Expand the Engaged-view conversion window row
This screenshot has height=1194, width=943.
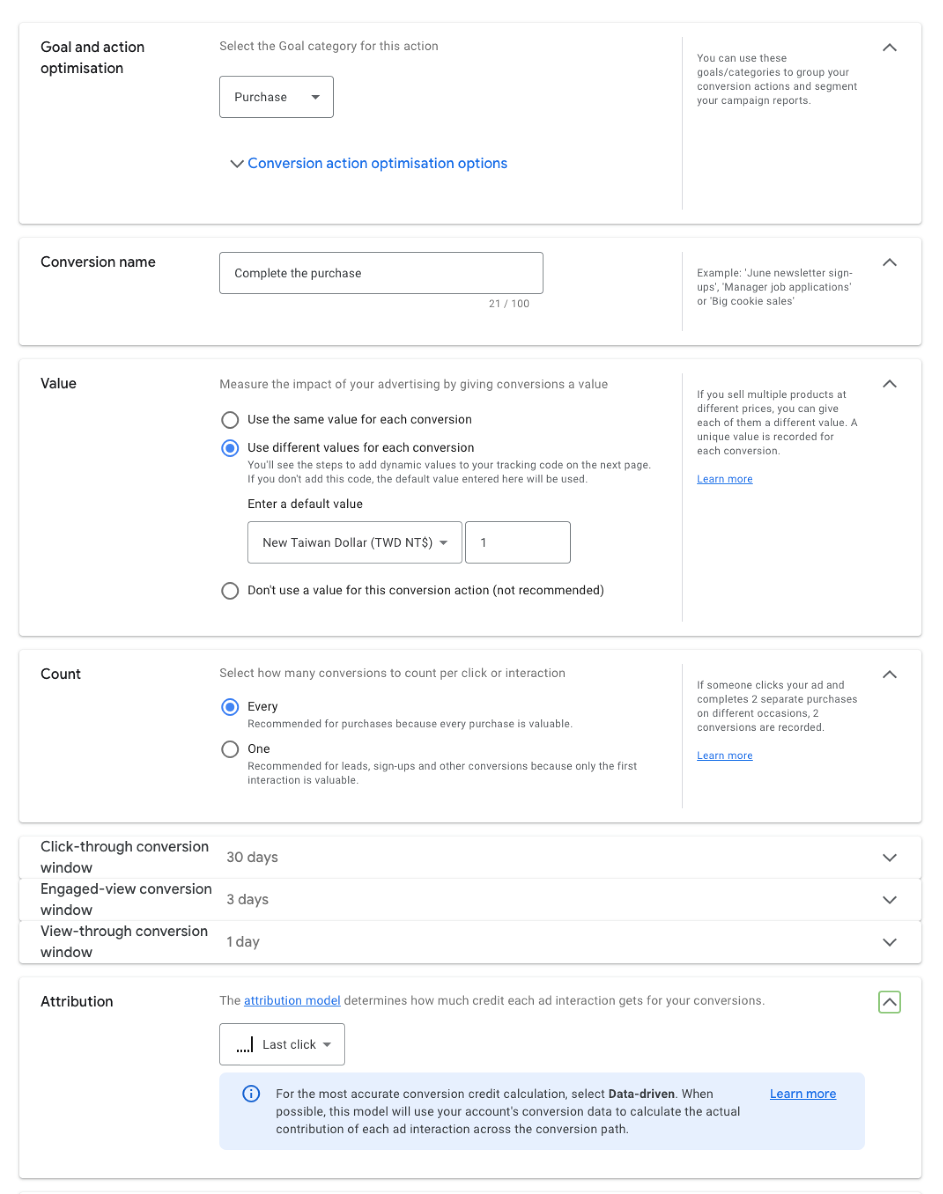click(889, 899)
